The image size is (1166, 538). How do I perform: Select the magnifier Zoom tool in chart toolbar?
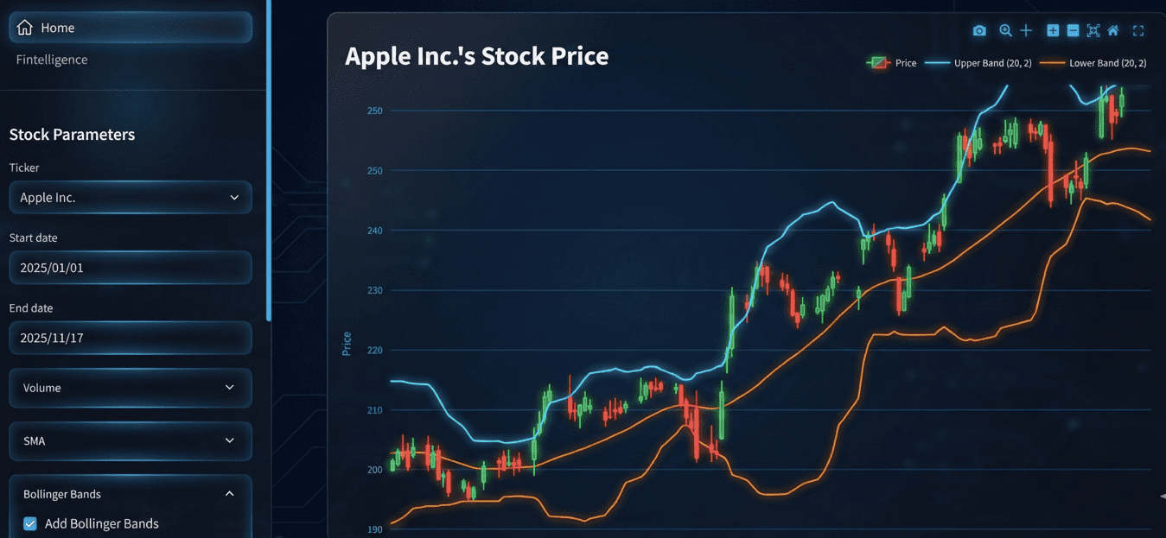click(1005, 31)
